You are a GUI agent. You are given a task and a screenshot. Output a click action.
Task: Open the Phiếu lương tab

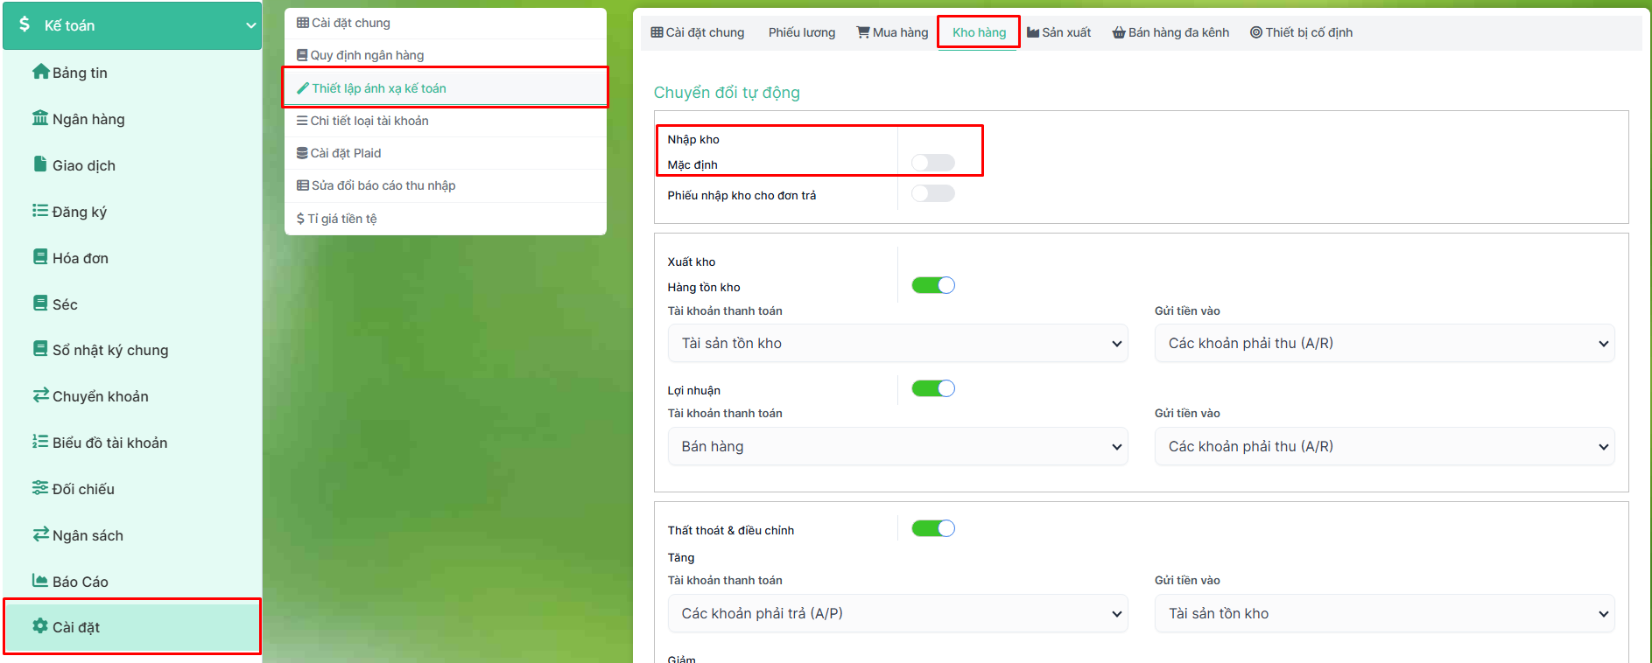(801, 32)
